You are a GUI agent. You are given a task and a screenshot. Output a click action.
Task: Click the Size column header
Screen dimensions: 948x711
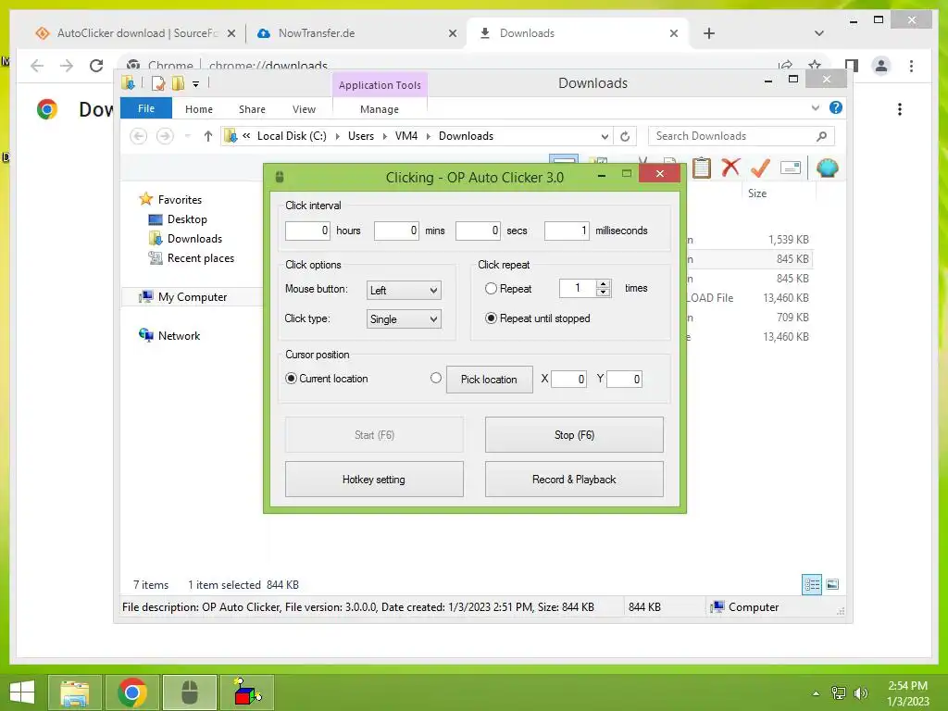[x=779, y=193]
